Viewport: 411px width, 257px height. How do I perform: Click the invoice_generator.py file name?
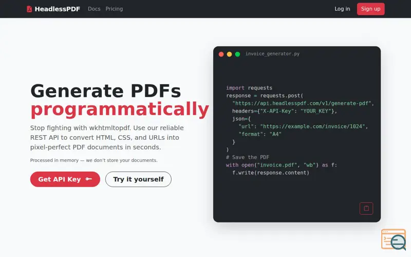pos(272,54)
